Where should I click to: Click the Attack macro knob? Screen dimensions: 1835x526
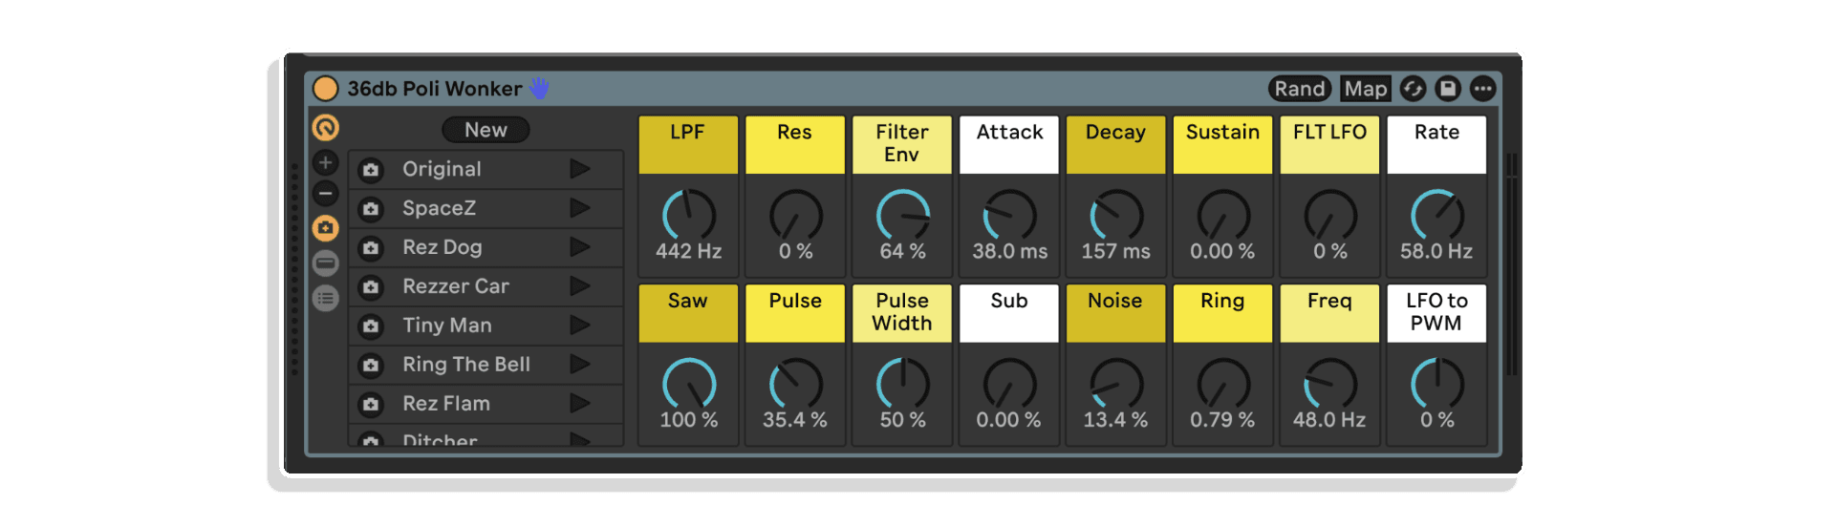pos(1010,216)
